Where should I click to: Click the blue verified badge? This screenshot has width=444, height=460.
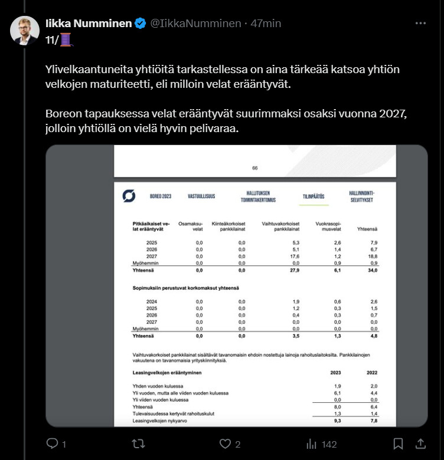click(x=140, y=24)
